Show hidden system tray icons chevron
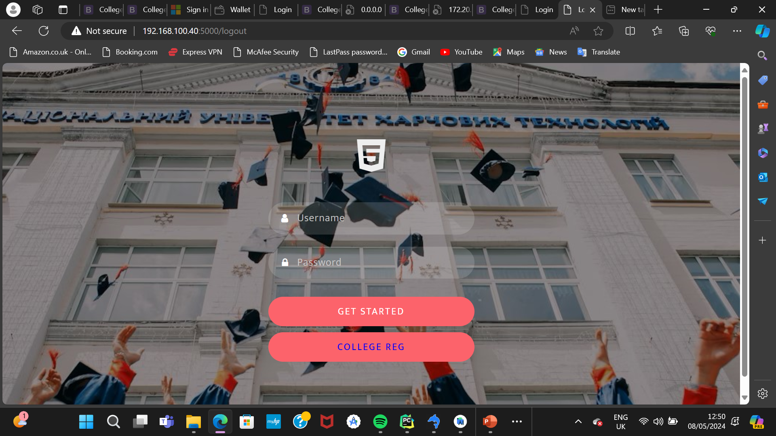776x436 pixels. pos(578,421)
